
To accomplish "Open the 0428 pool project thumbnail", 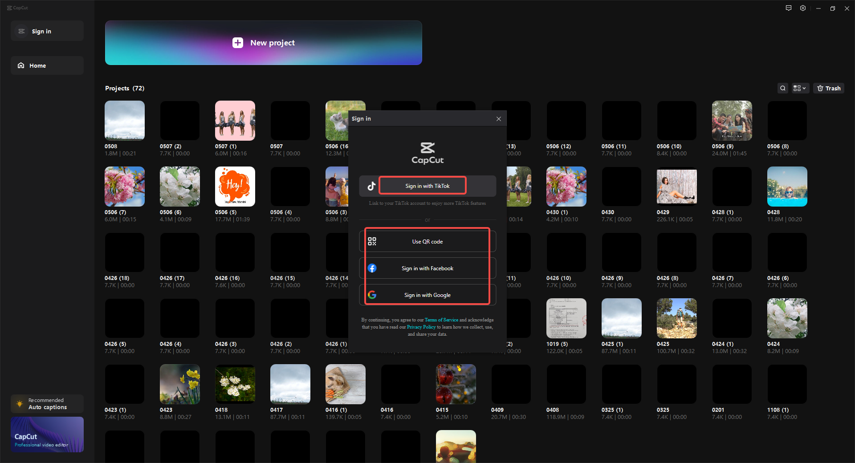I will coord(787,187).
